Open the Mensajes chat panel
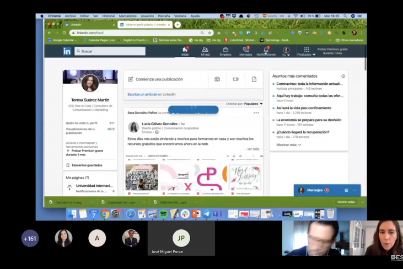403x269 pixels. 315,190
